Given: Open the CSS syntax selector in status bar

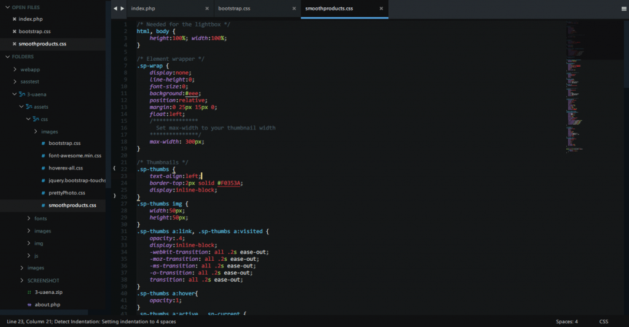Looking at the screenshot, I should (x=604, y=321).
